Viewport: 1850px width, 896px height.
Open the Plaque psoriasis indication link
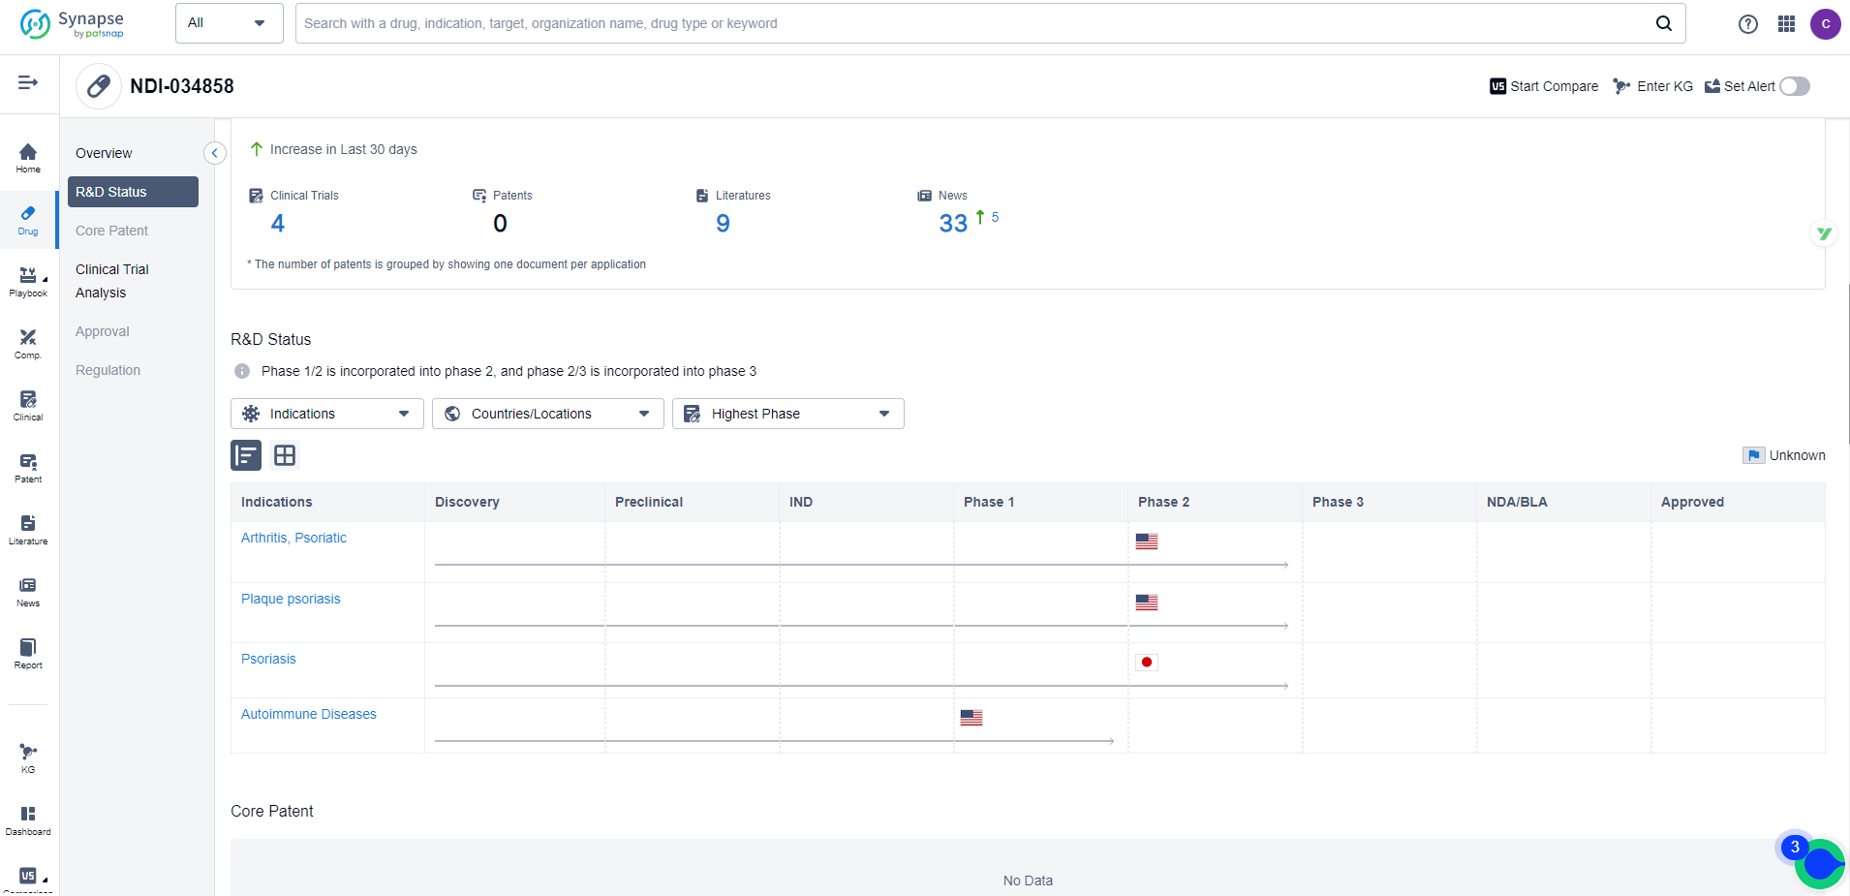(291, 599)
